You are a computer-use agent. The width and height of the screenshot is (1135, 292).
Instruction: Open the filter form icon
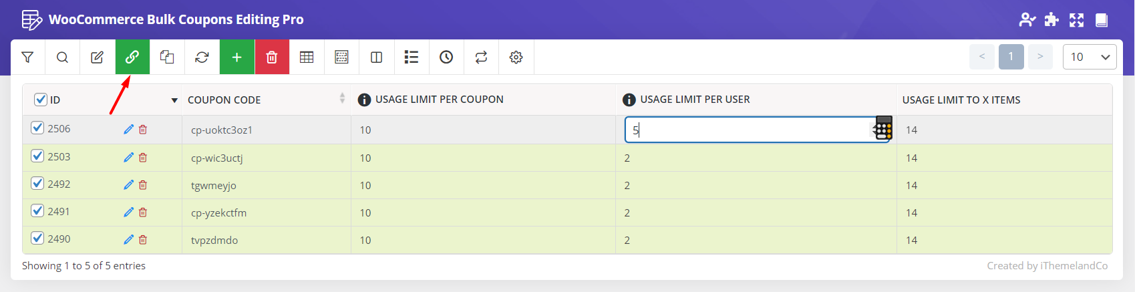pyautogui.click(x=27, y=57)
